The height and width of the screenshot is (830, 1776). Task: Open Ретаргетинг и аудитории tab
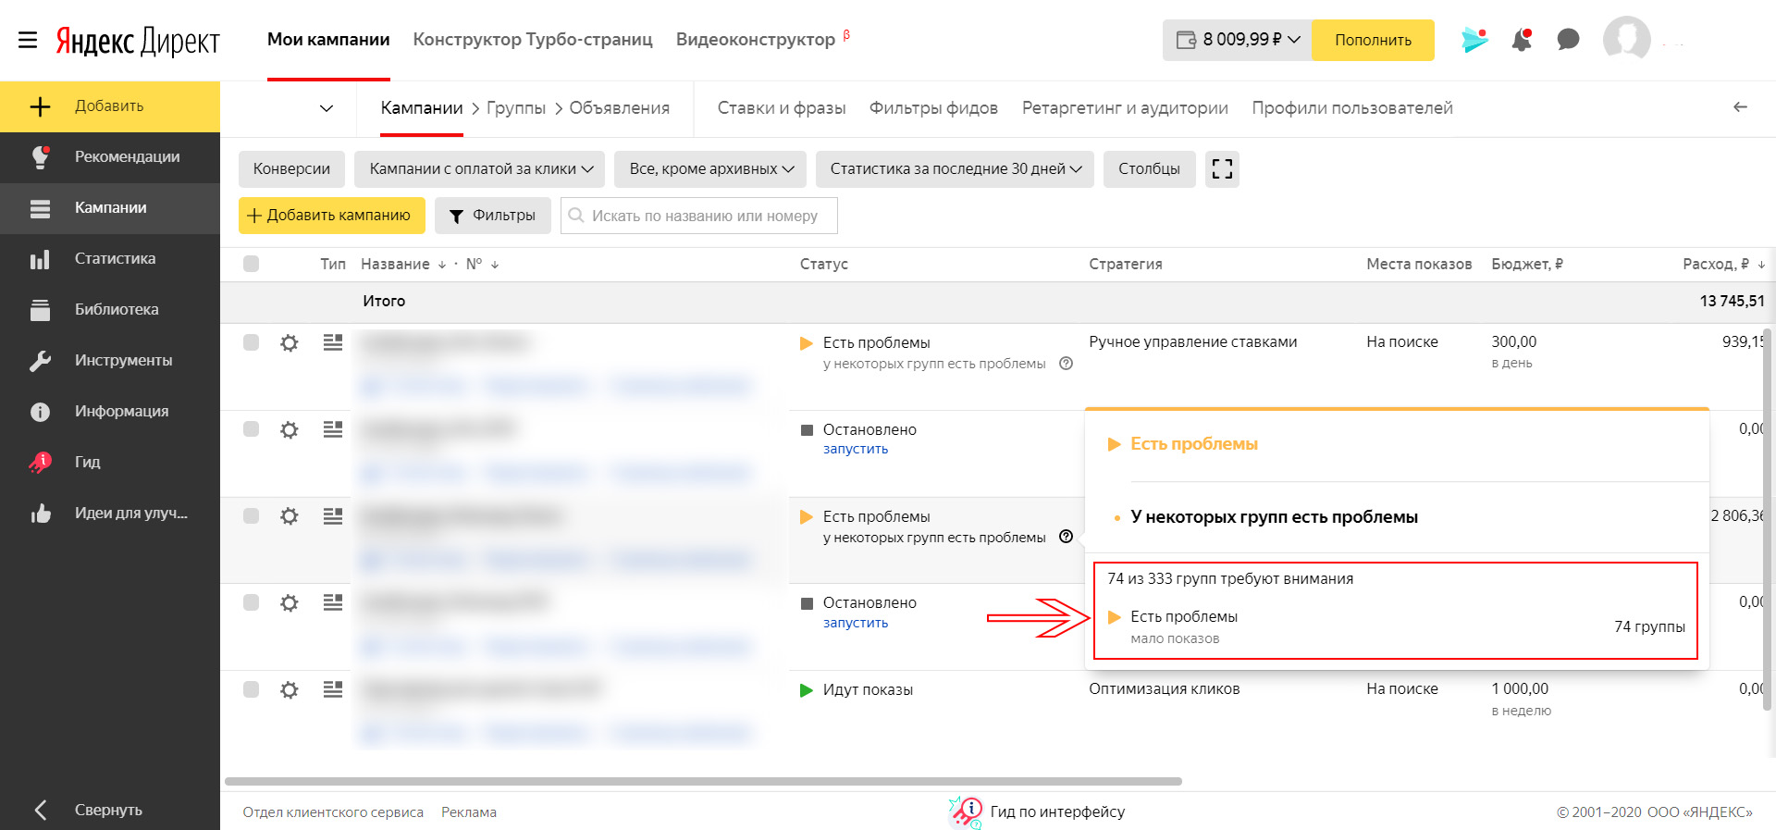(x=1125, y=108)
